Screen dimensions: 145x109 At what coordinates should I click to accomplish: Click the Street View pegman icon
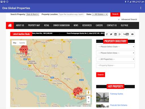[x=89, y=92]
